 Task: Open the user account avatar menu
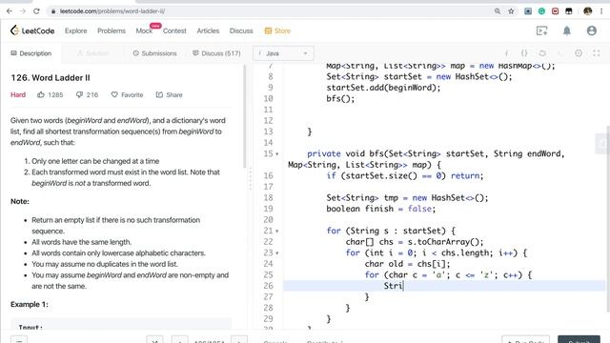592,30
